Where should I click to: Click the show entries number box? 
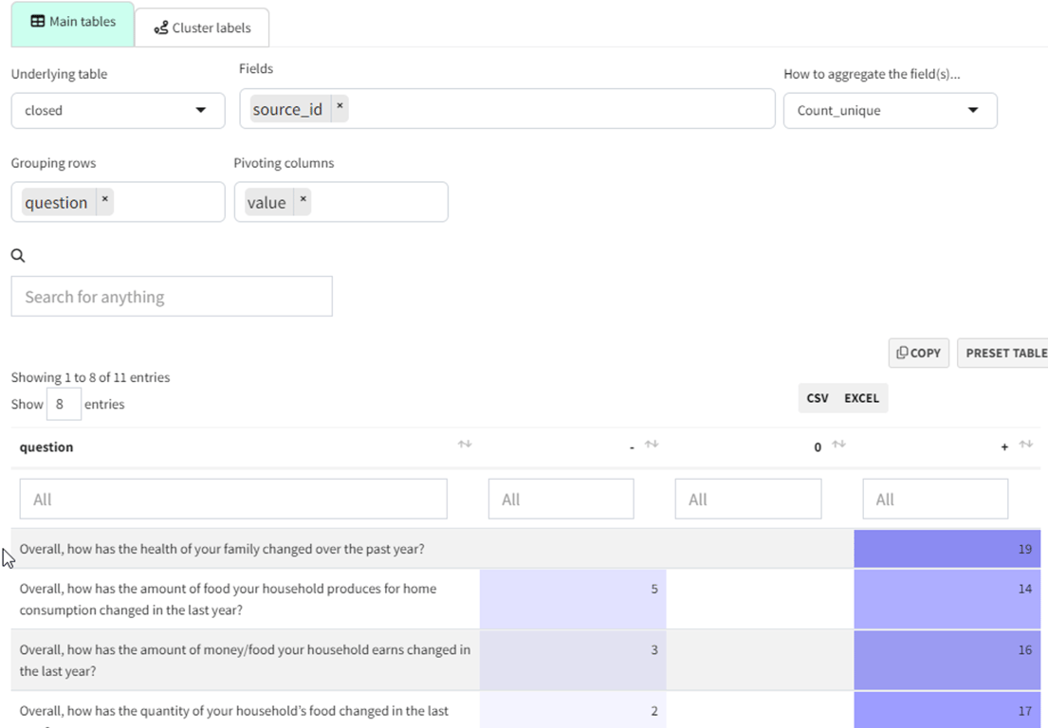[63, 404]
